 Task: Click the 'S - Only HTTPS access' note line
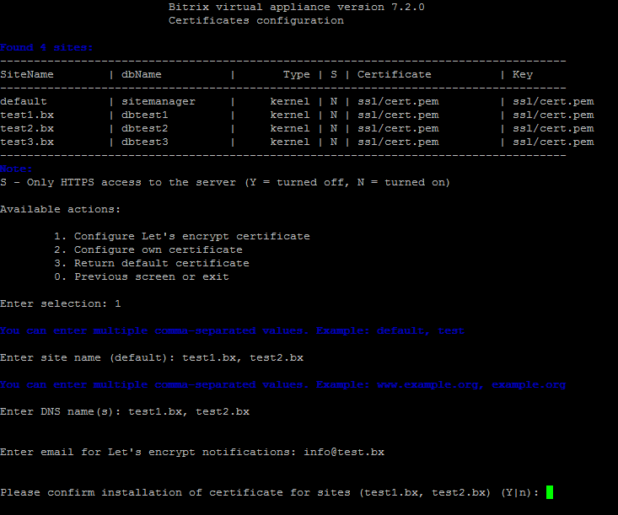tap(225, 182)
